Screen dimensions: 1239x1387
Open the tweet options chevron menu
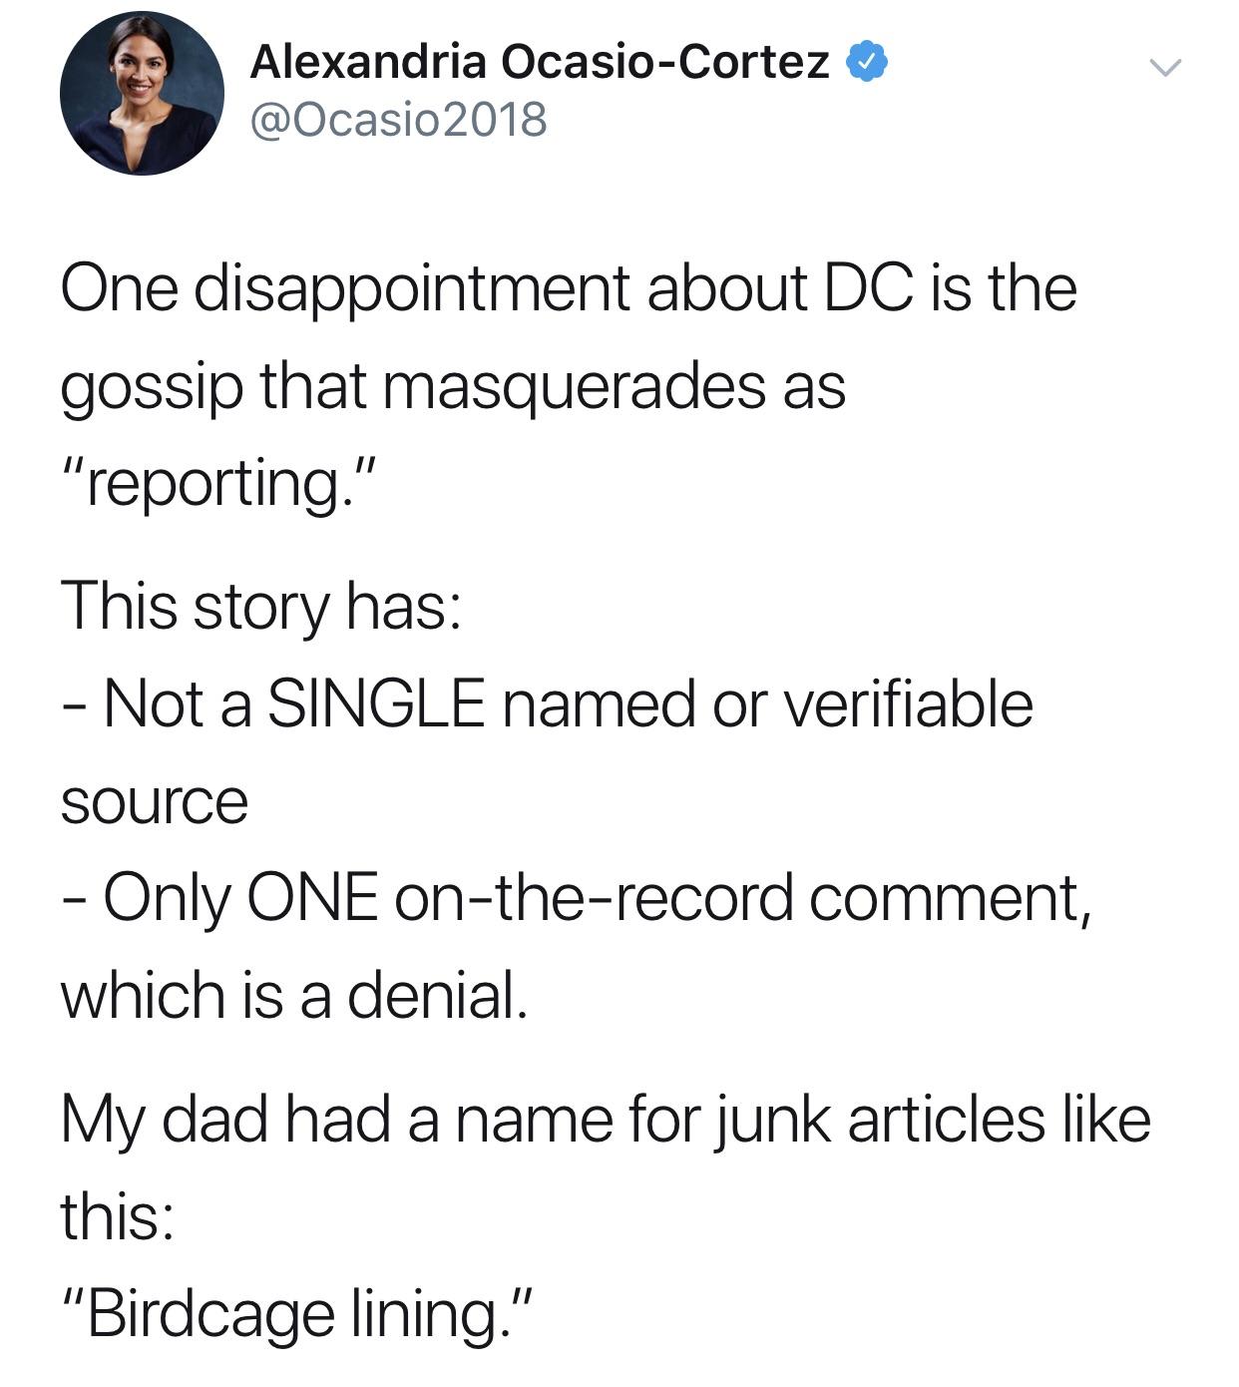tap(1164, 69)
